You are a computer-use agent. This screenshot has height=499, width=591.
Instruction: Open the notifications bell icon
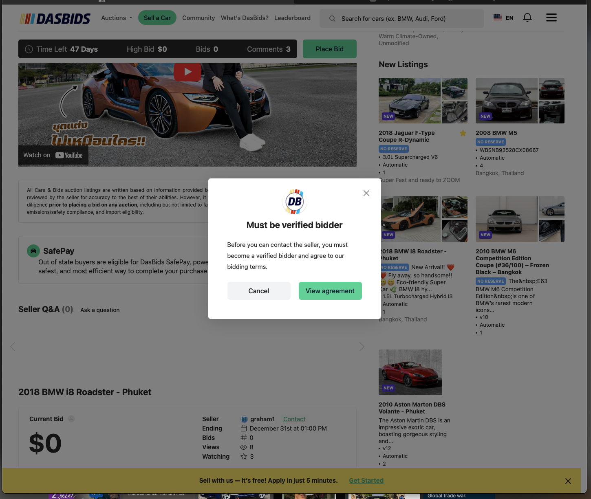click(527, 18)
